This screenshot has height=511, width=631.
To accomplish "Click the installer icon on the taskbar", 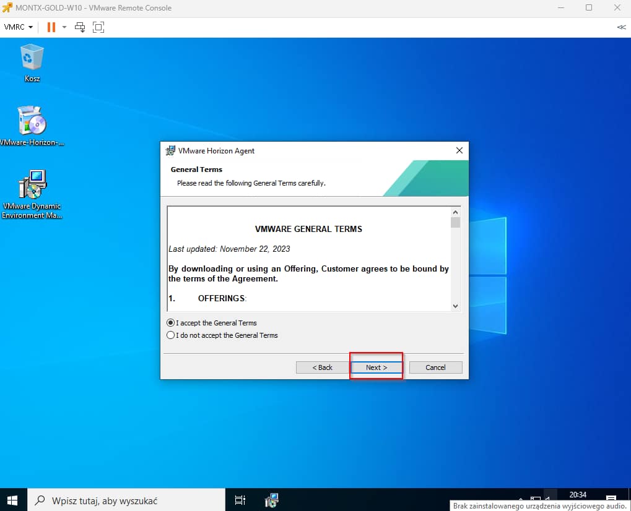I will pyautogui.click(x=271, y=500).
